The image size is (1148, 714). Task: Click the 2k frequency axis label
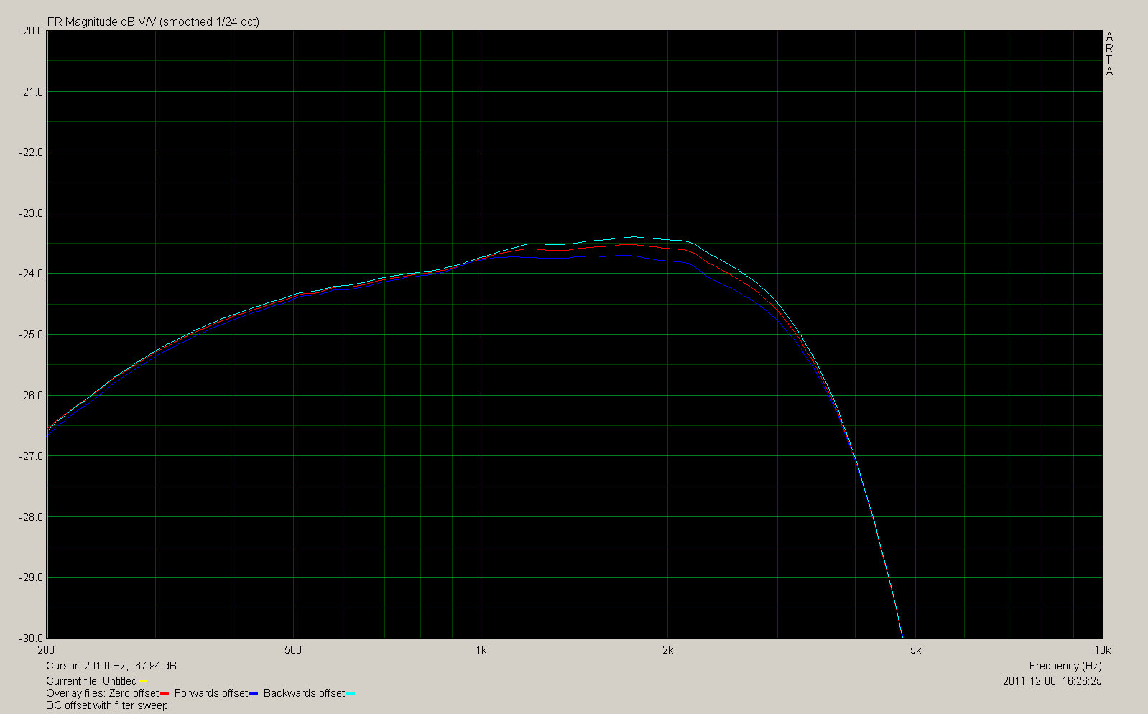(668, 650)
